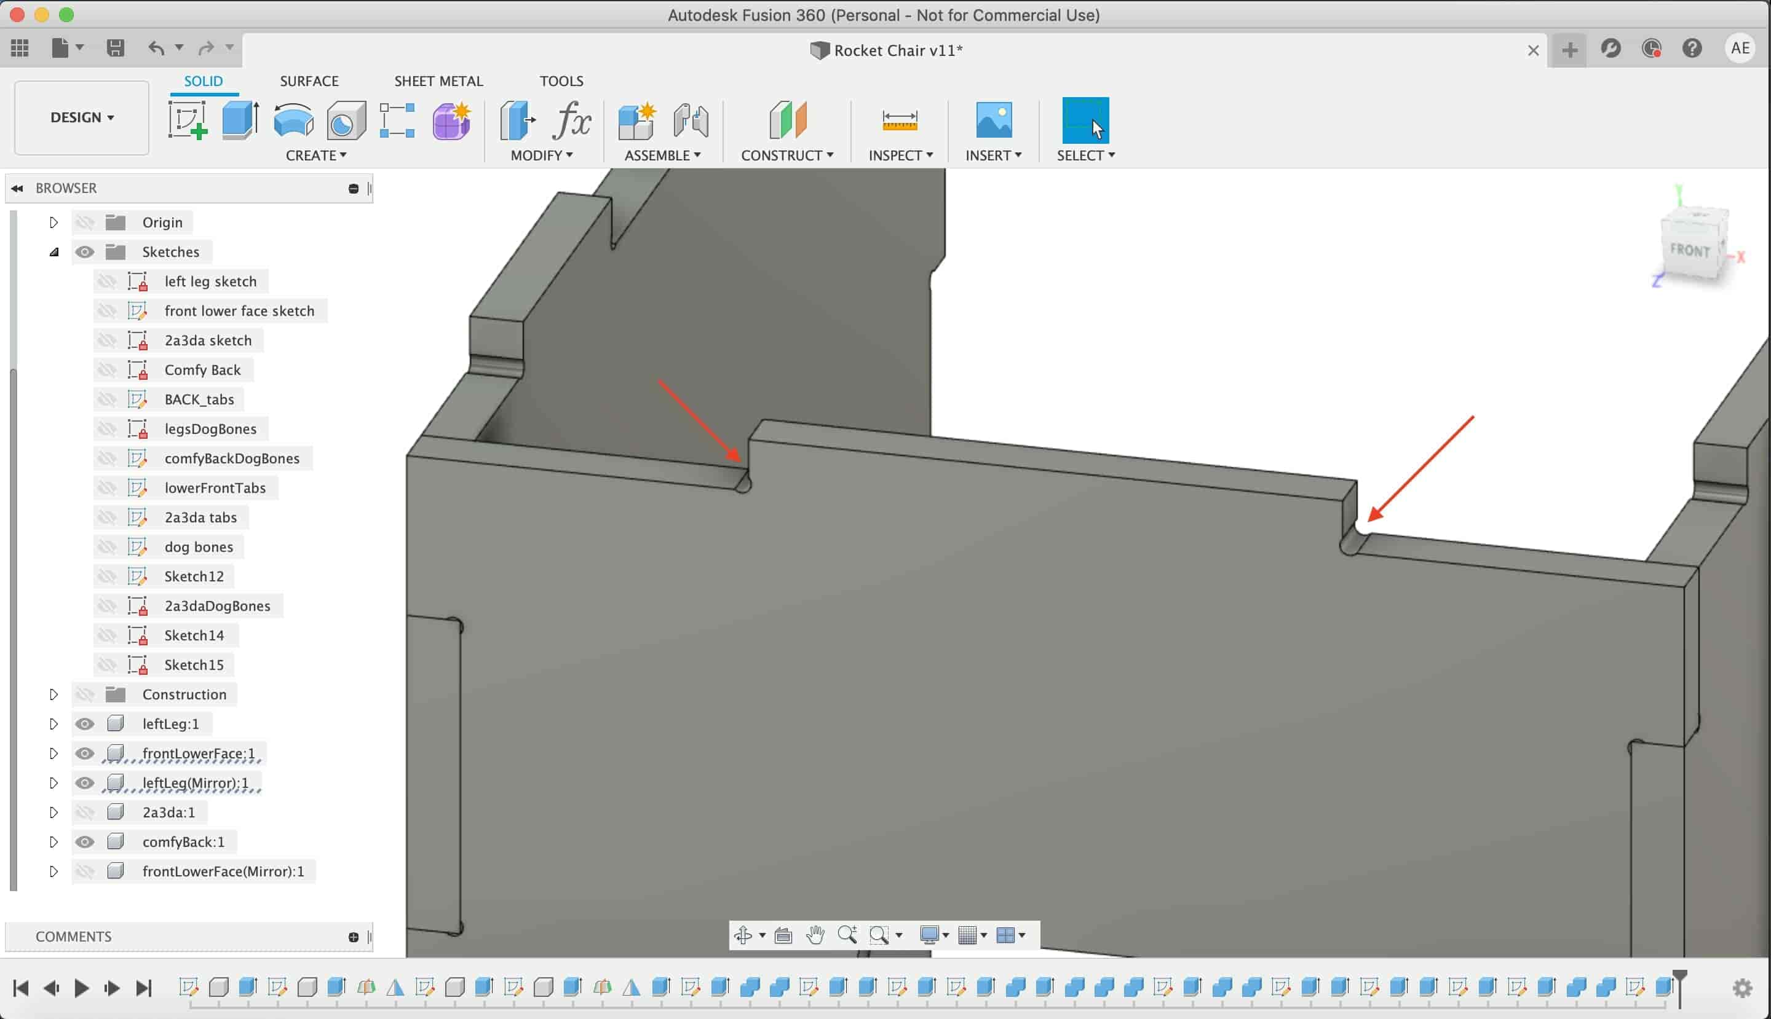Toggle visibility of Sketches folder

click(x=85, y=252)
